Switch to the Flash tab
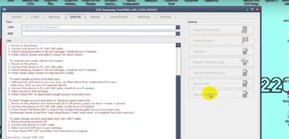This screenshot has width=289, height=139. [35, 17]
